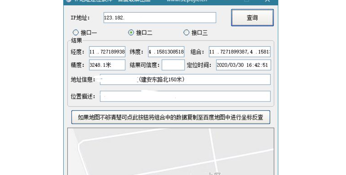Viewport: 346px width, 175px height.
Task: Focus the 位置描述 description field
Action: [x=184, y=96]
